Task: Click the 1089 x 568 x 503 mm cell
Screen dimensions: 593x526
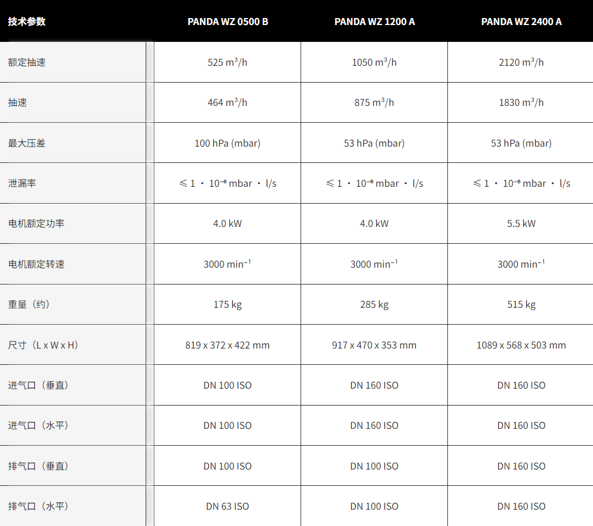Action: click(521, 345)
